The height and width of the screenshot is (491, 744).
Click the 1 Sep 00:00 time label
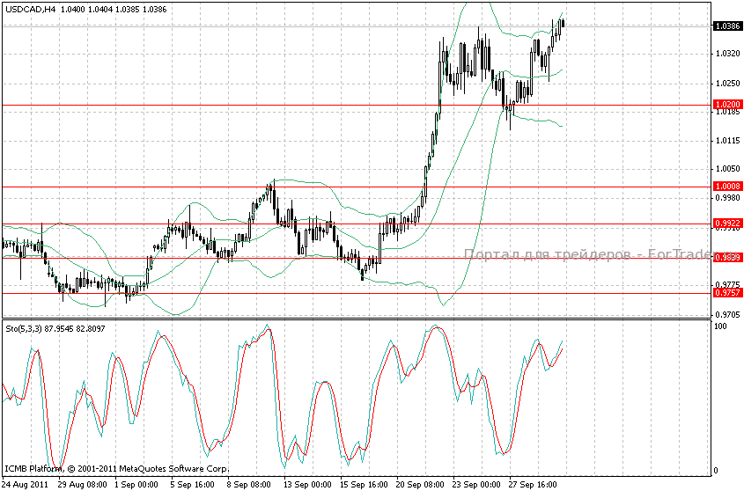coord(136,485)
